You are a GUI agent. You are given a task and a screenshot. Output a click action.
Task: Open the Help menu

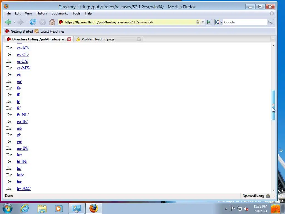click(x=88, y=13)
